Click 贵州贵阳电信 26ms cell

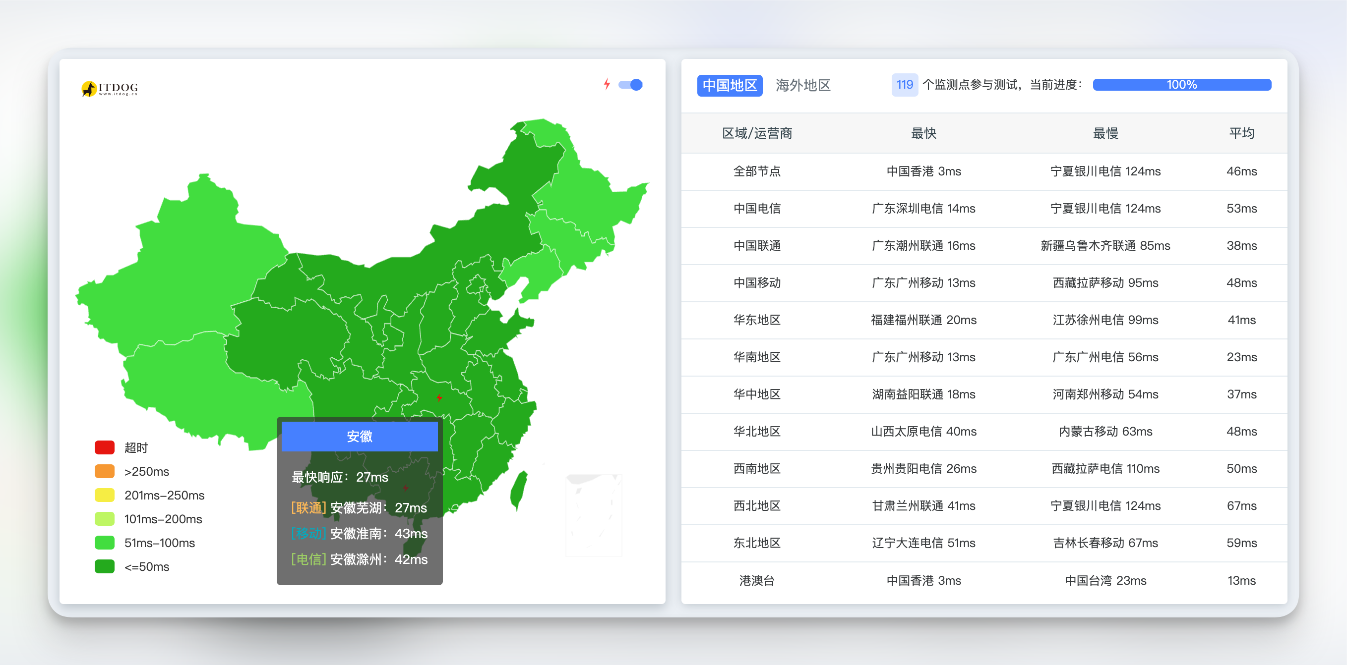click(x=923, y=469)
